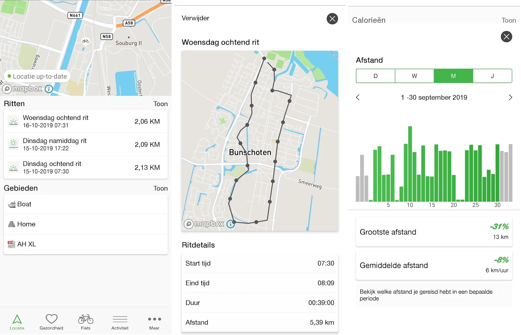Click the tallest green bar in the chart
This screenshot has height=335, width=521.
click(x=410, y=164)
